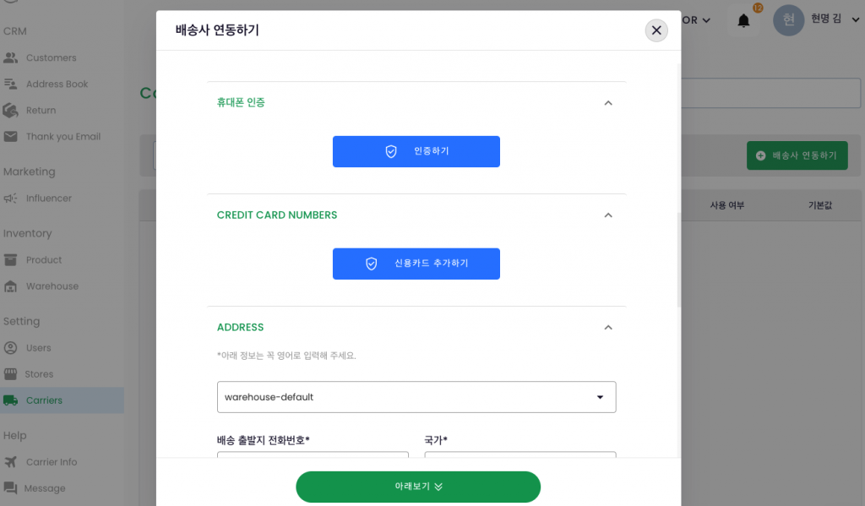Click the 아래보기 scroll-down button
Image resolution: width=865 pixels, height=506 pixels.
click(x=417, y=487)
